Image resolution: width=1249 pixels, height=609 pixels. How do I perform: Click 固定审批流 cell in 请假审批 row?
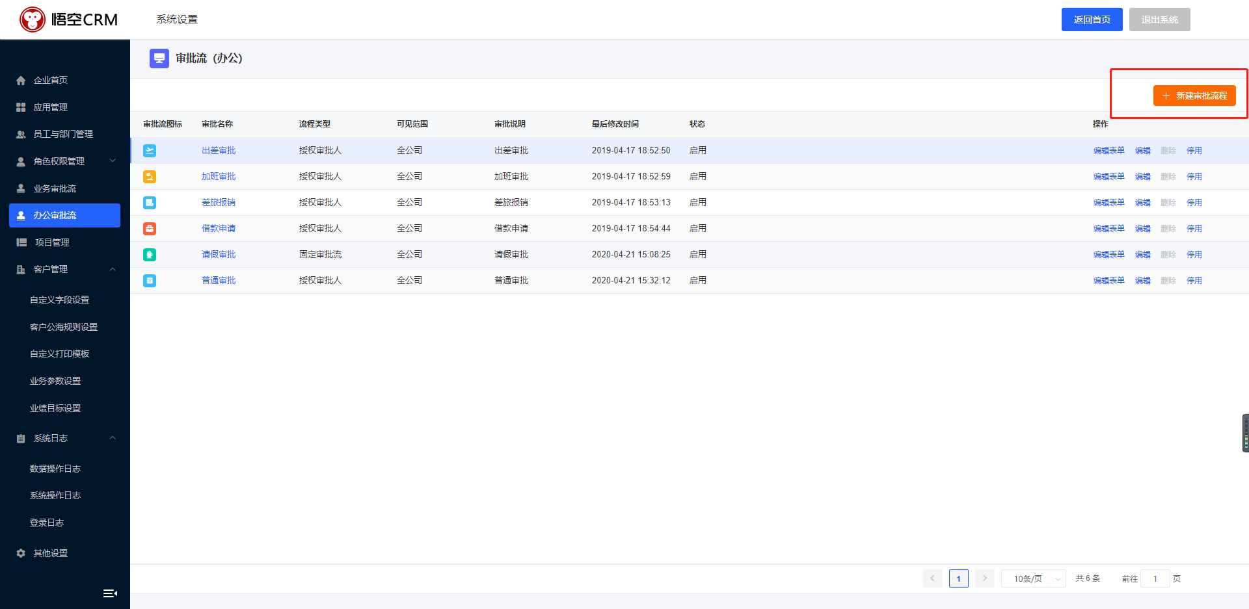320,255
